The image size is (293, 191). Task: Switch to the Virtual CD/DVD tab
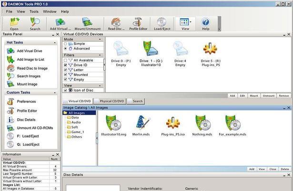coord(78,101)
